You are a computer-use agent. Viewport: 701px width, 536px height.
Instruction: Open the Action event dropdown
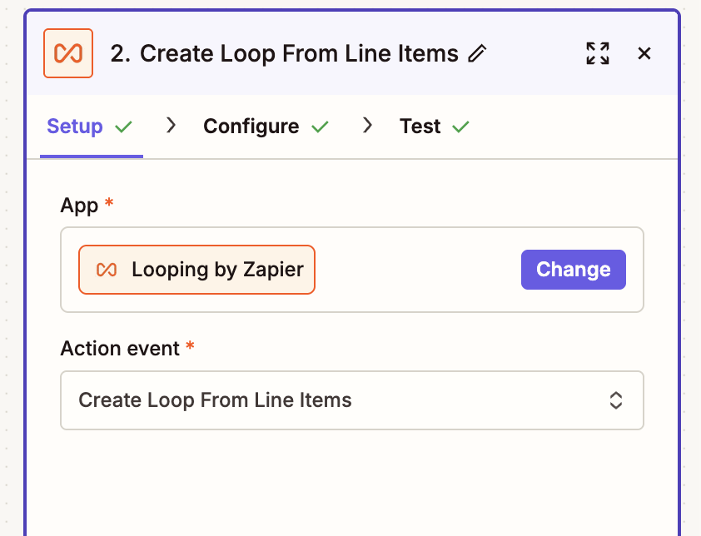[351, 400]
